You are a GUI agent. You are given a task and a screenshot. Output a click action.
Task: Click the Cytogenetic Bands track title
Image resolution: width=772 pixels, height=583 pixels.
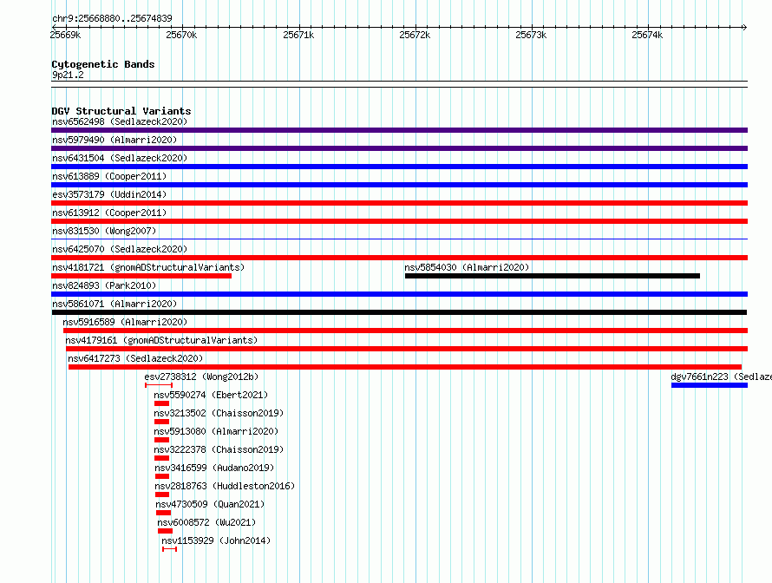(x=103, y=64)
